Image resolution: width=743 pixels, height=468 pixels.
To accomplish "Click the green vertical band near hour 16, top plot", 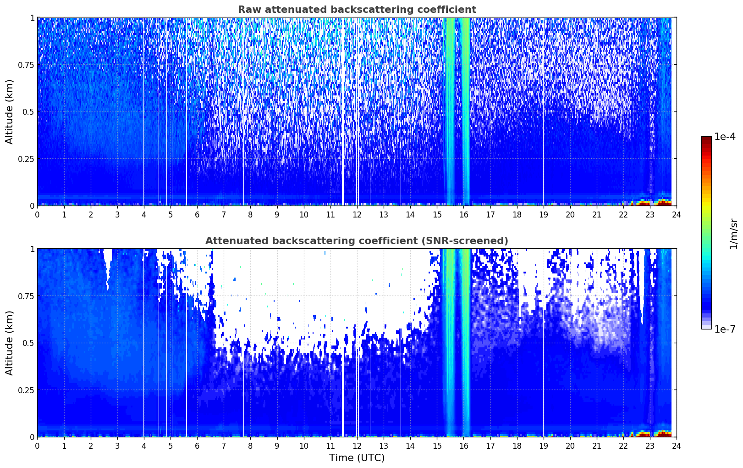I will (x=465, y=111).
